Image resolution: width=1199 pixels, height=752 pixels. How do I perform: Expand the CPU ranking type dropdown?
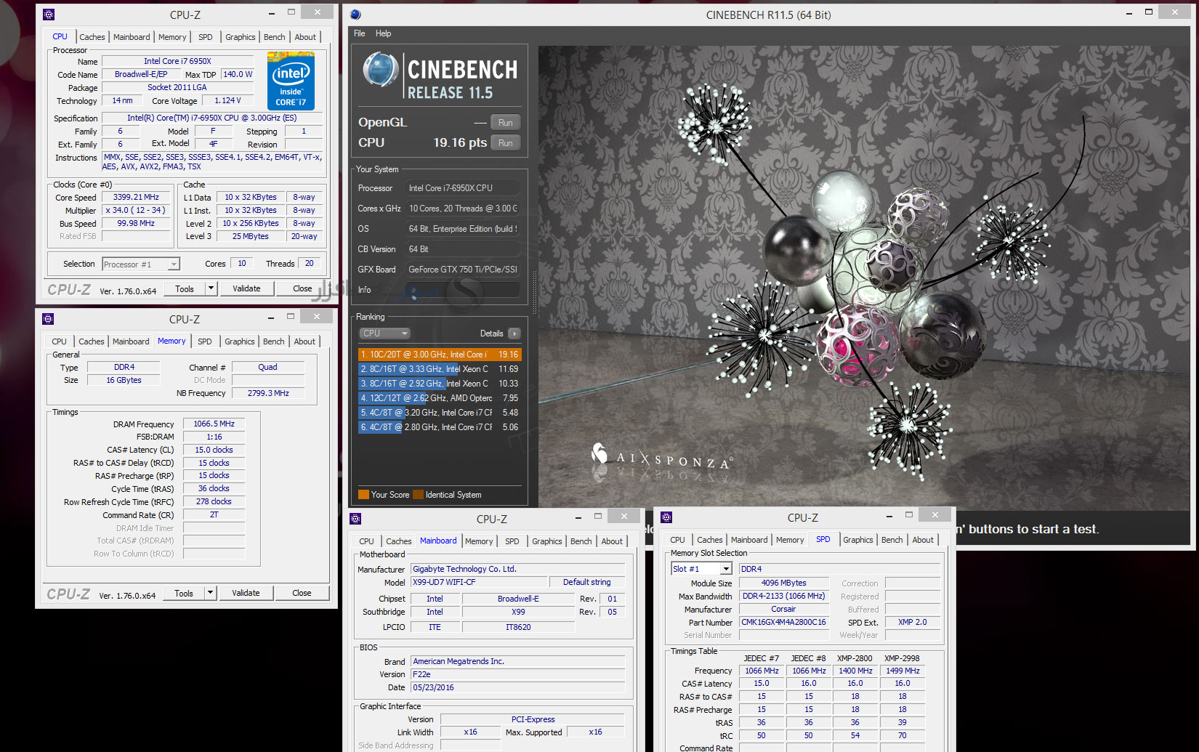pos(385,333)
